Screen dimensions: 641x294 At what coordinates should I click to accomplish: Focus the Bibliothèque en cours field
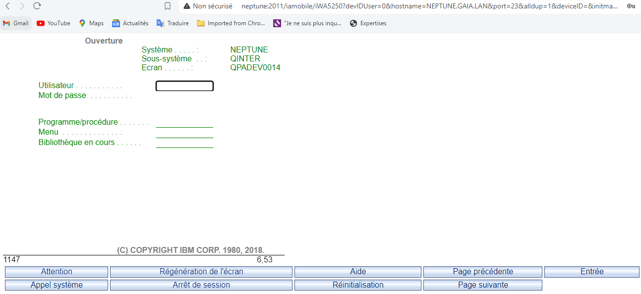point(184,143)
